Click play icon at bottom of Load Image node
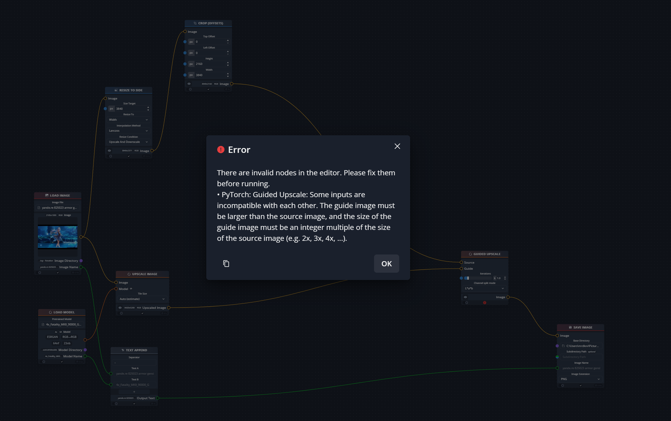 40,273
